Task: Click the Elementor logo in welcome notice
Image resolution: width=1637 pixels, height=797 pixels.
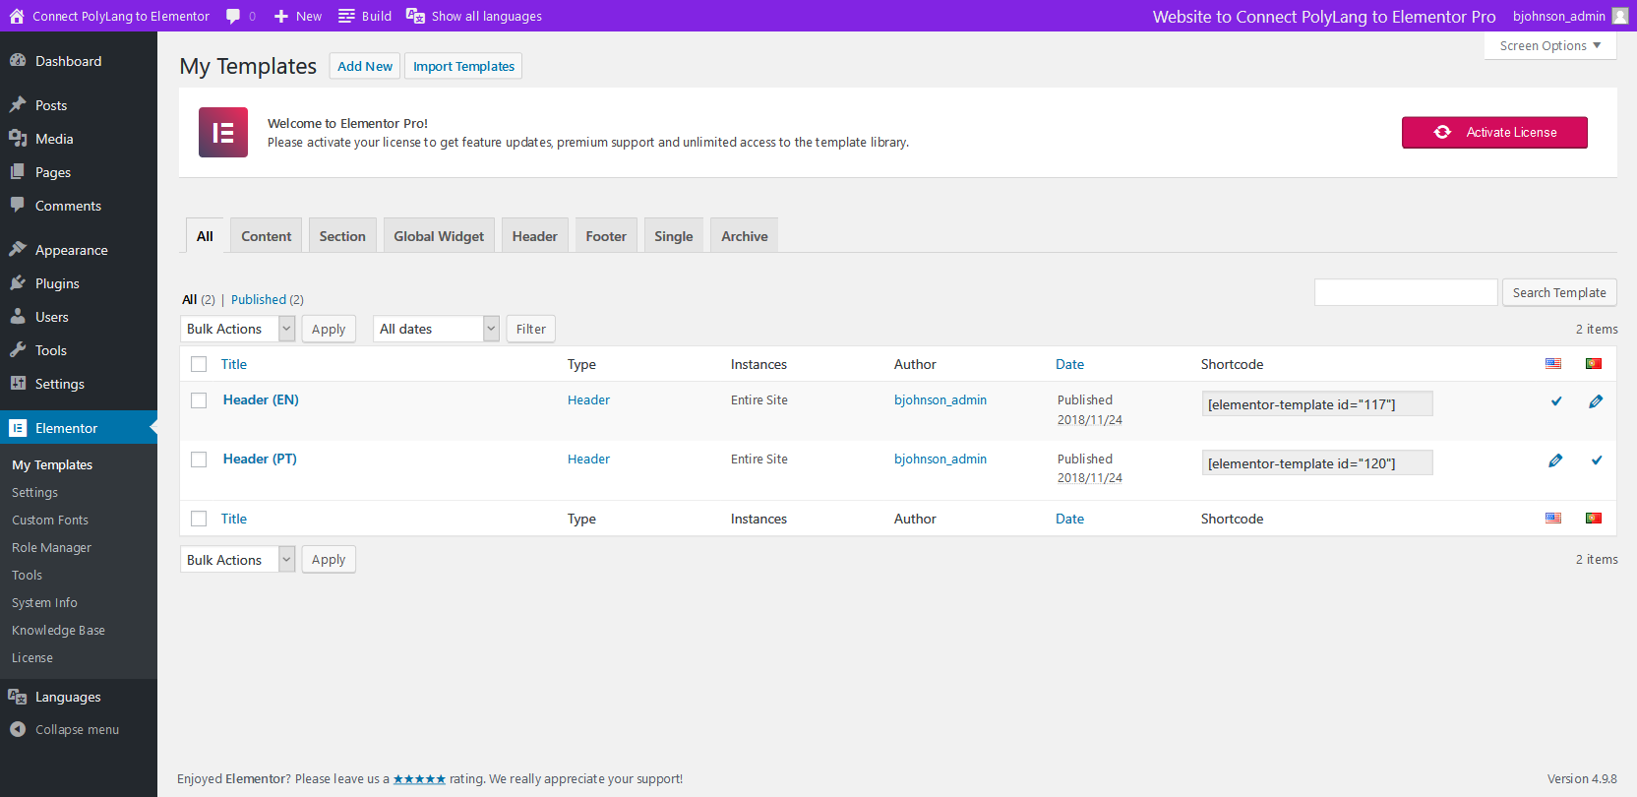Action: click(223, 133)
